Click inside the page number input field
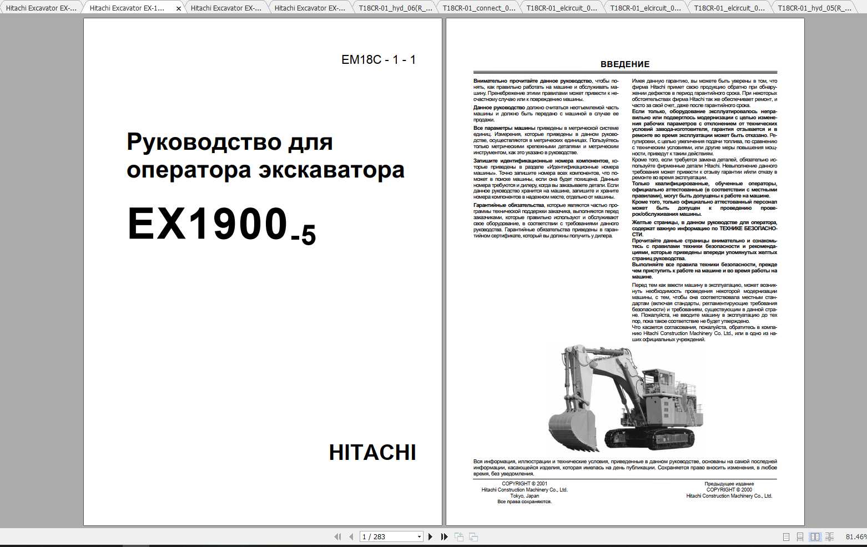Viewport: 867px width, 547px height. pyautogui.click(x=383, y=536)
